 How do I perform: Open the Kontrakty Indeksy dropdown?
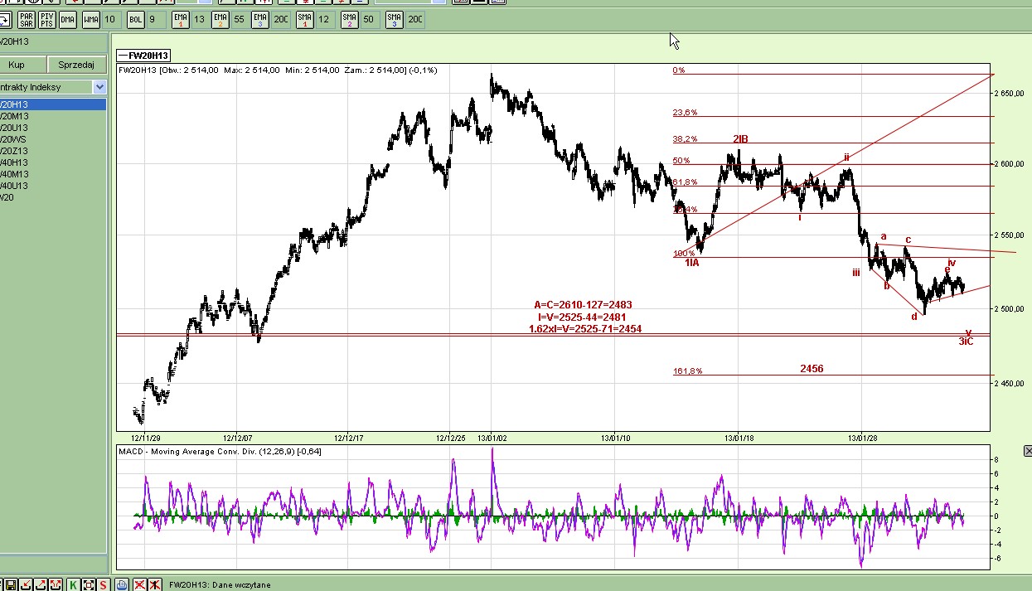click(99, 87)
